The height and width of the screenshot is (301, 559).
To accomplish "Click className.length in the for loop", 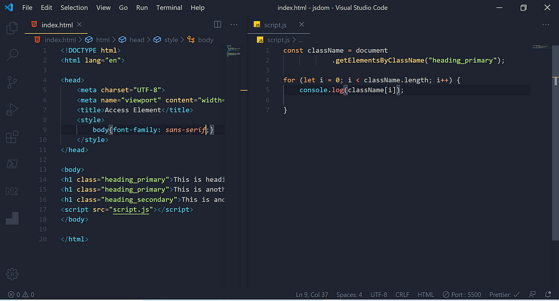I will tap(397, 80).
